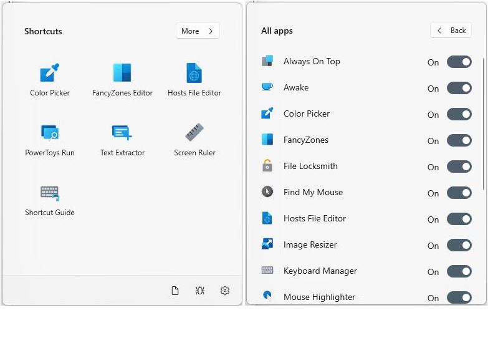Toggle Always On Top switch off

[x=459, y=62]
